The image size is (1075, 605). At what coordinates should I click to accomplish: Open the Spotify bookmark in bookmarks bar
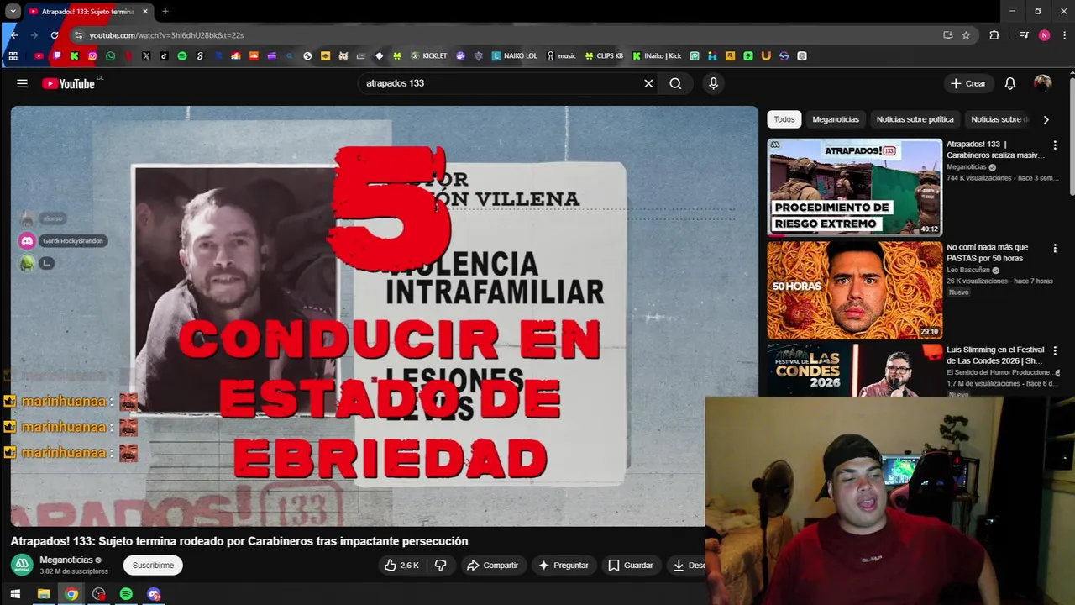click(182, 56)
